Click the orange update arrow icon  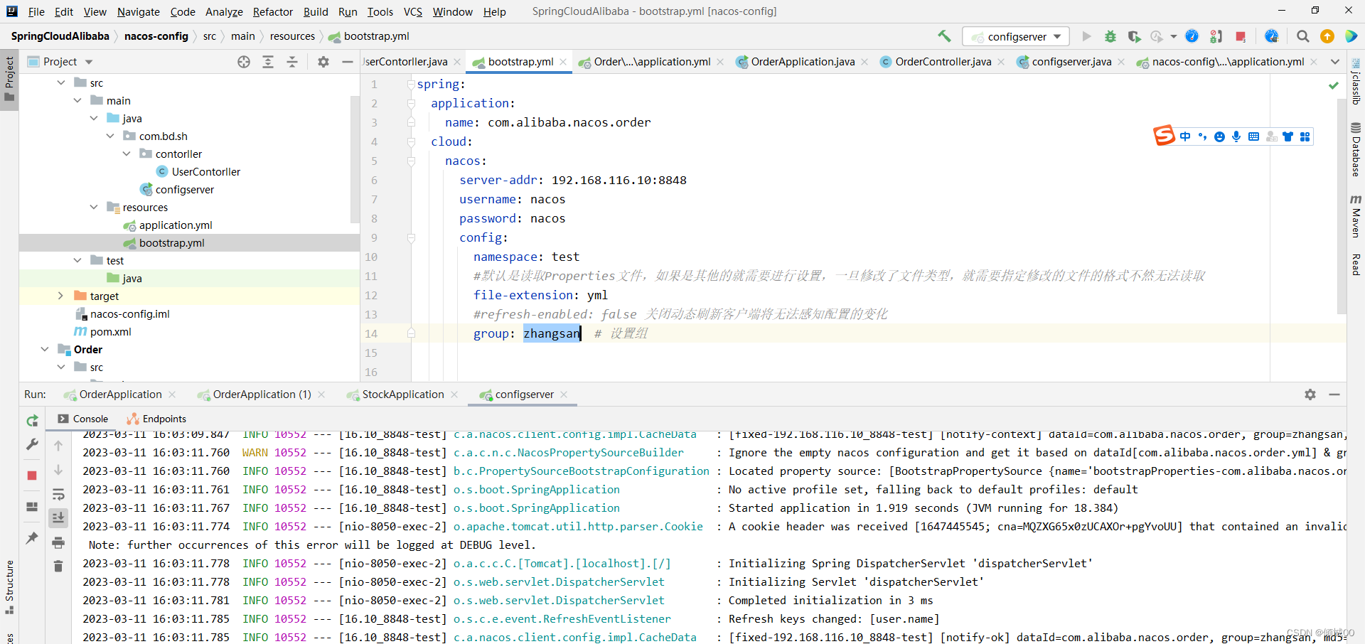coord(1327,36)
